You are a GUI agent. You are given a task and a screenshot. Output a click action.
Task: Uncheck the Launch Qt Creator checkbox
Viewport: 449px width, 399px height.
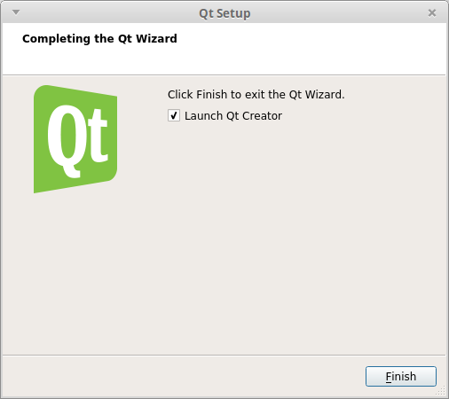pos(174,115)
